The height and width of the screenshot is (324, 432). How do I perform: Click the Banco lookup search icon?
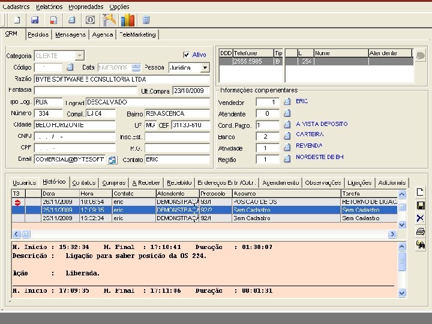click(x=287, y=136)
